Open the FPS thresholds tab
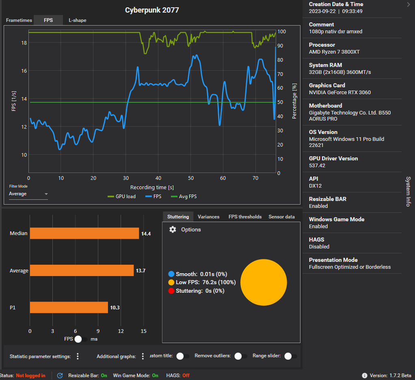This screenshot has height=380, width=415. click(245, 217)
